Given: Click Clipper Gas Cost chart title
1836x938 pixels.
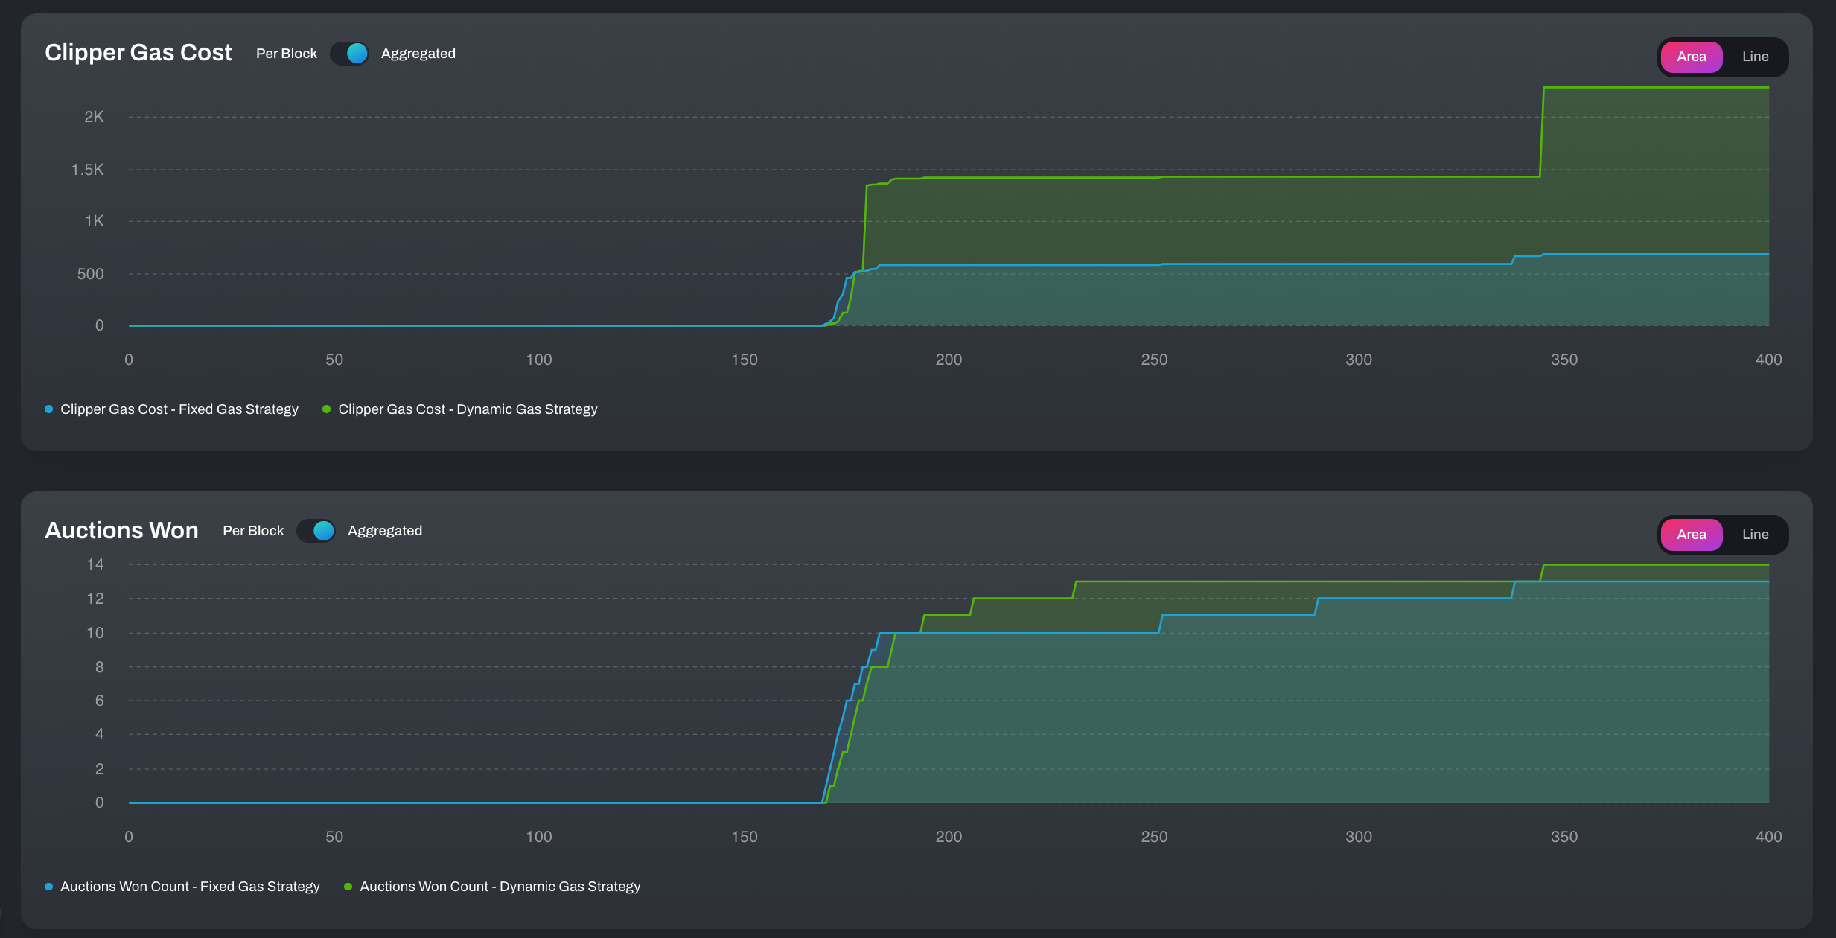Looking at the screenshot, I should pos(138,53).
